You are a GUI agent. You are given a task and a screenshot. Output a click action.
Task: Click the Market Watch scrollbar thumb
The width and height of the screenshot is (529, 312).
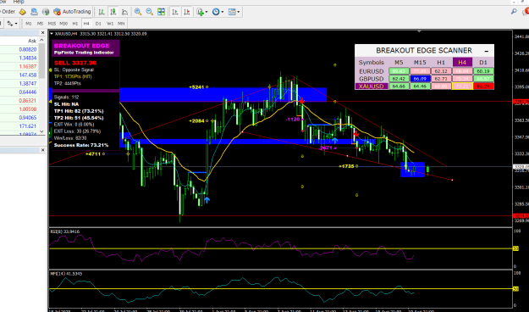(41, 61)
